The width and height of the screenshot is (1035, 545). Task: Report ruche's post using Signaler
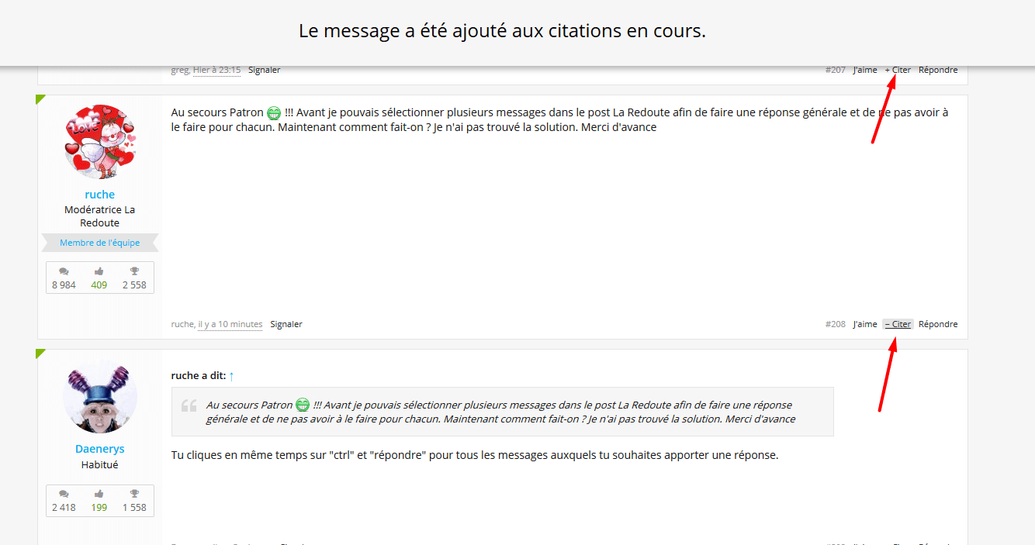[x=286, y=324]
